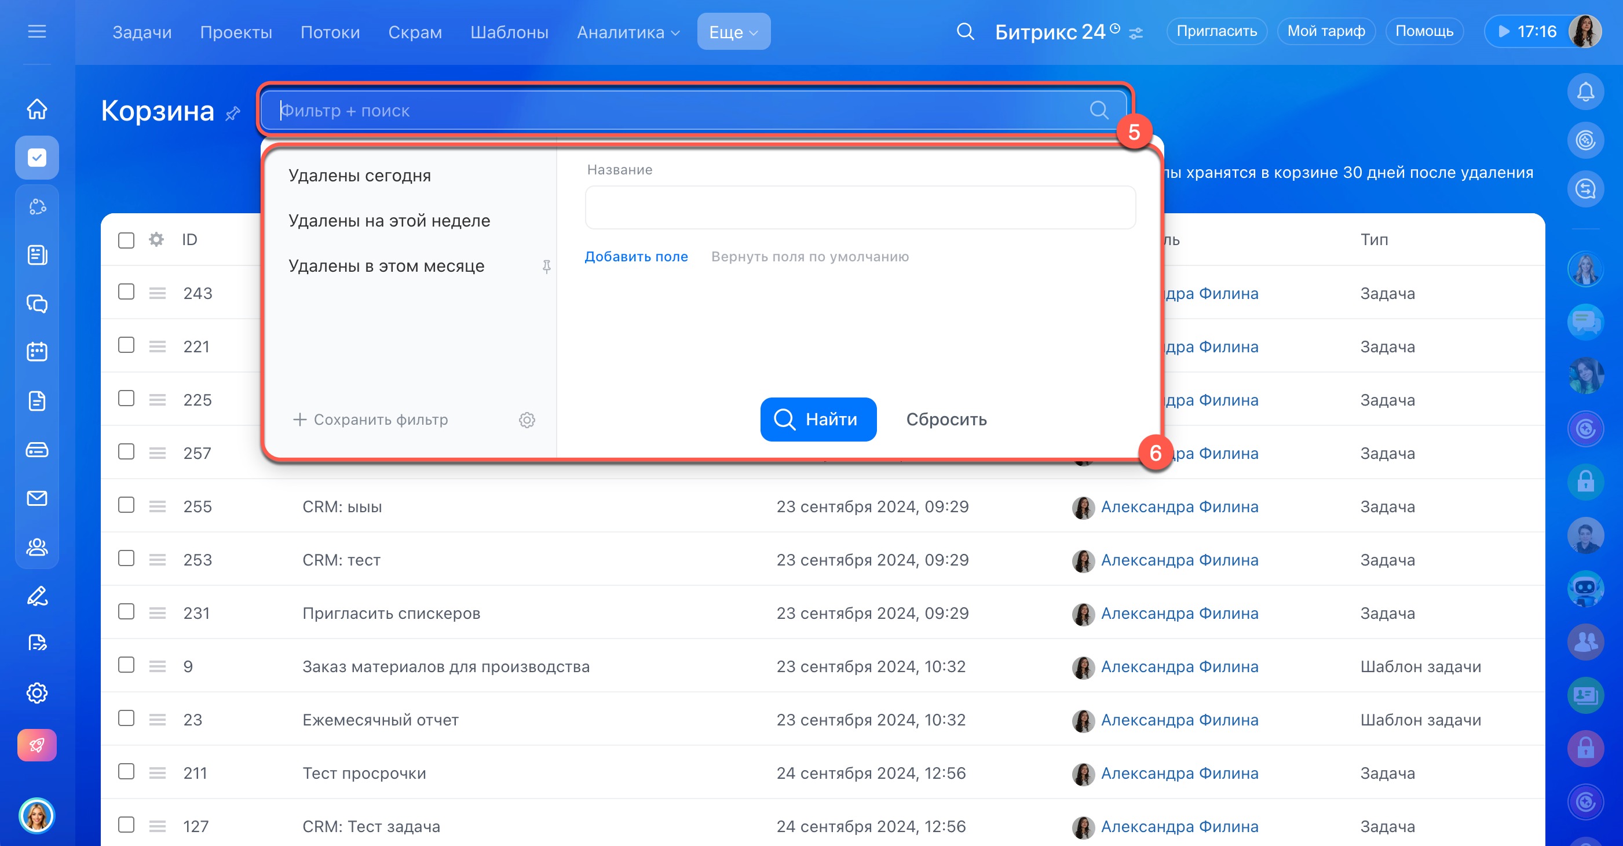Viewport: 1623px width, 846px height.
Task: Select the checkbox for task 231
Action: [x=126, y=611]
